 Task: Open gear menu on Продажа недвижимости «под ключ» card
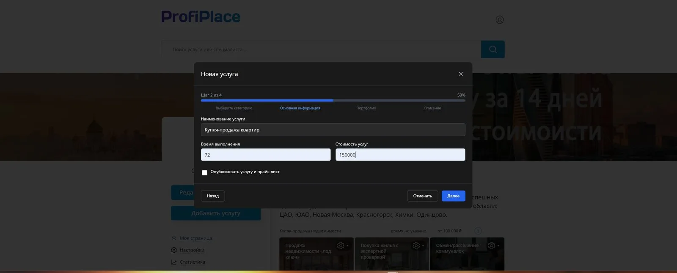point(342,246)
